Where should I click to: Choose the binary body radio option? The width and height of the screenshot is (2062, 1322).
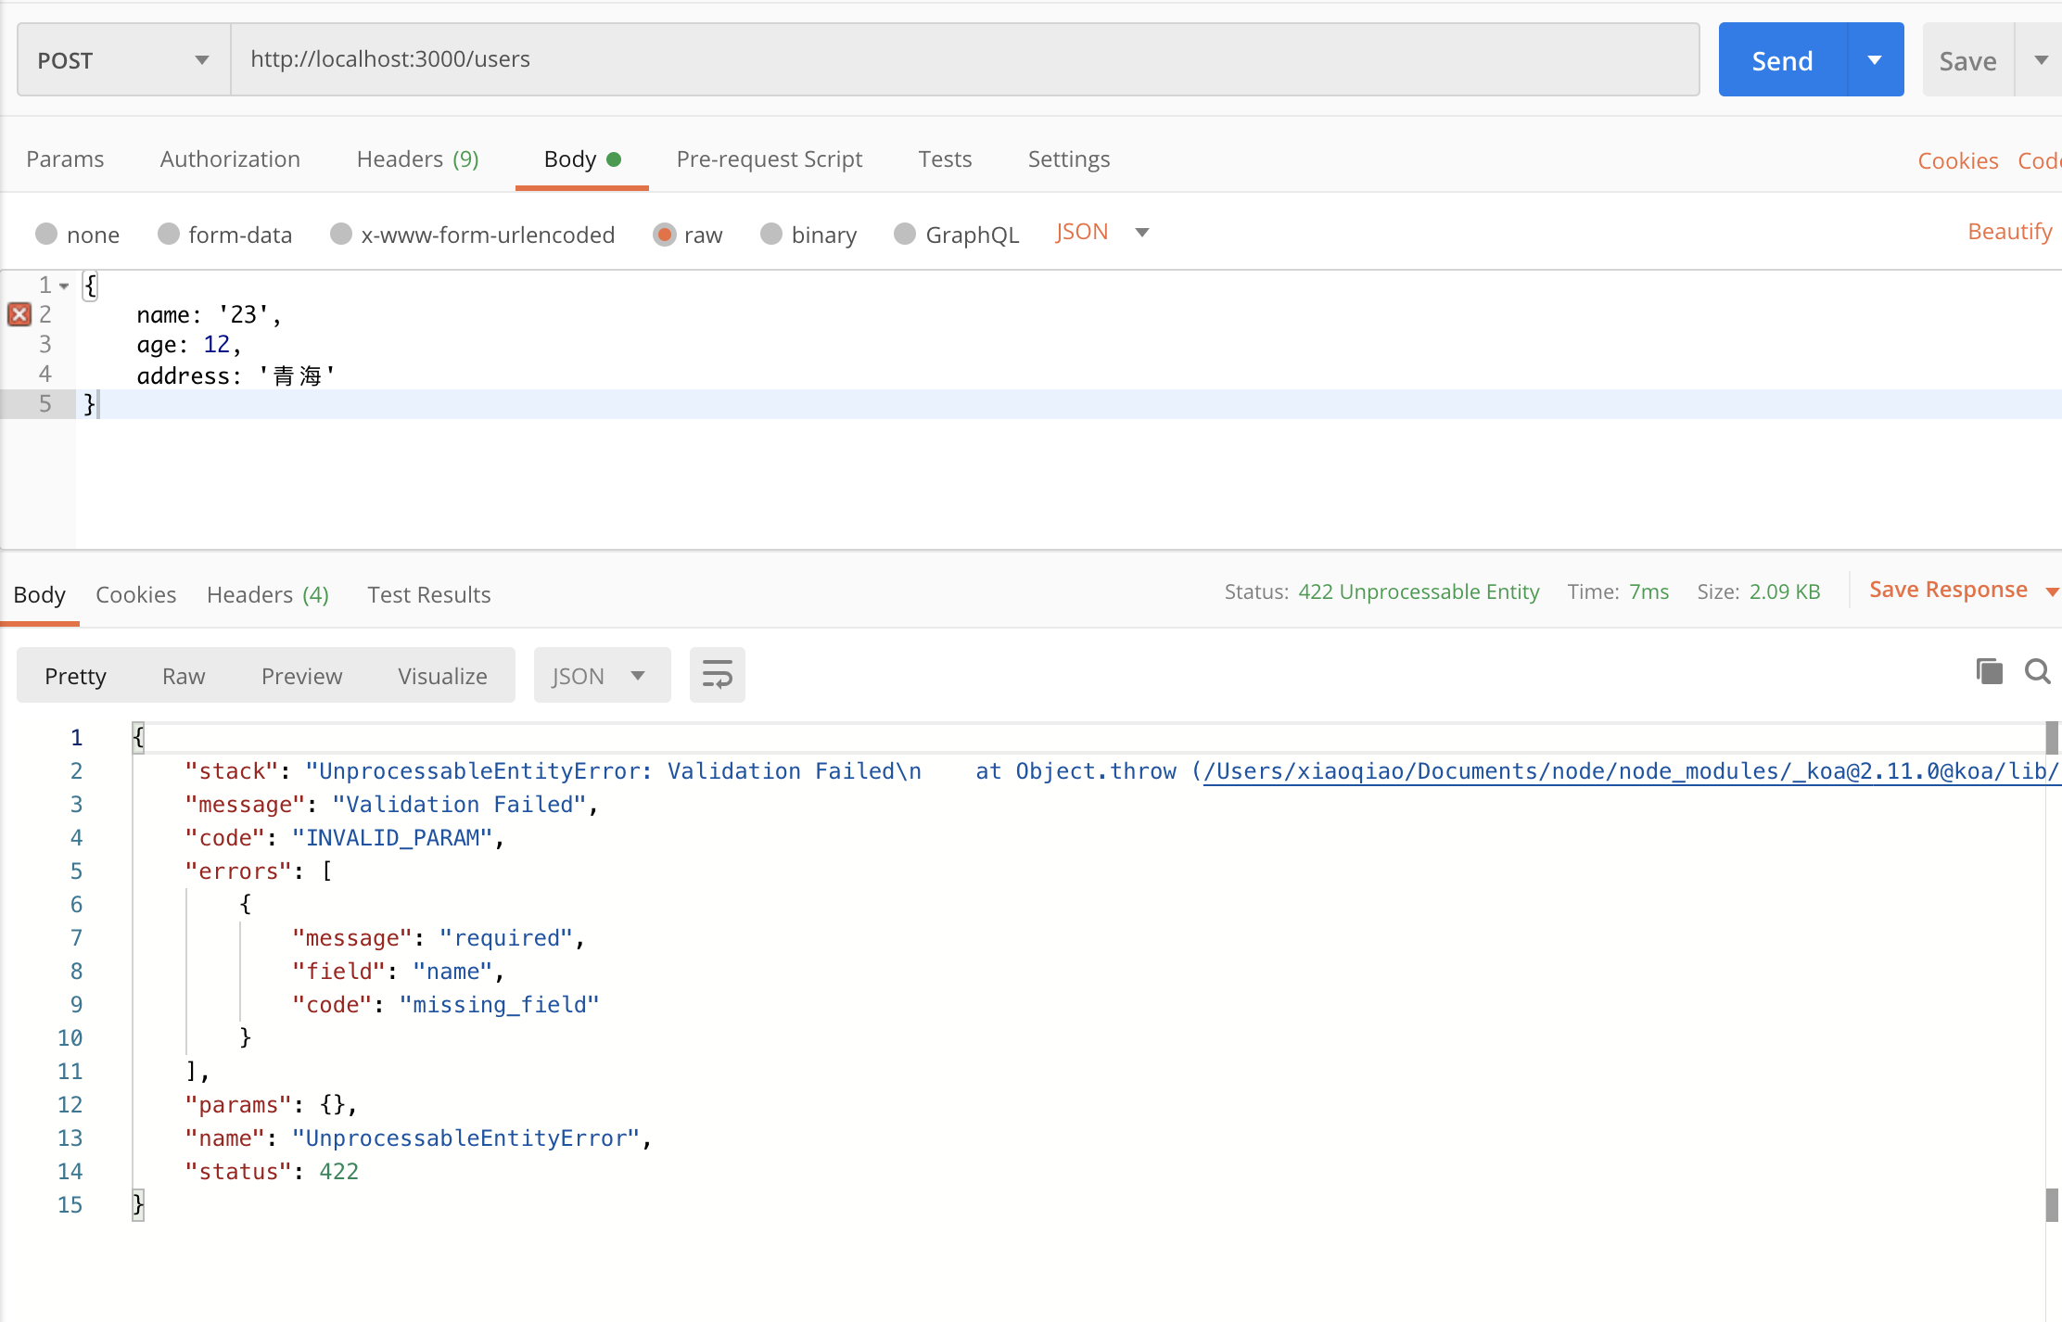coord(770,234)
